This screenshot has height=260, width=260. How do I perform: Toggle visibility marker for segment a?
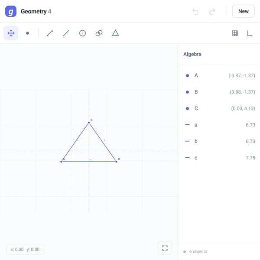click(x=187, y=125)
